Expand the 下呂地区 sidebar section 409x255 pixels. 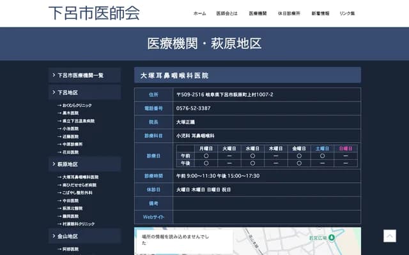click(84, 92)
